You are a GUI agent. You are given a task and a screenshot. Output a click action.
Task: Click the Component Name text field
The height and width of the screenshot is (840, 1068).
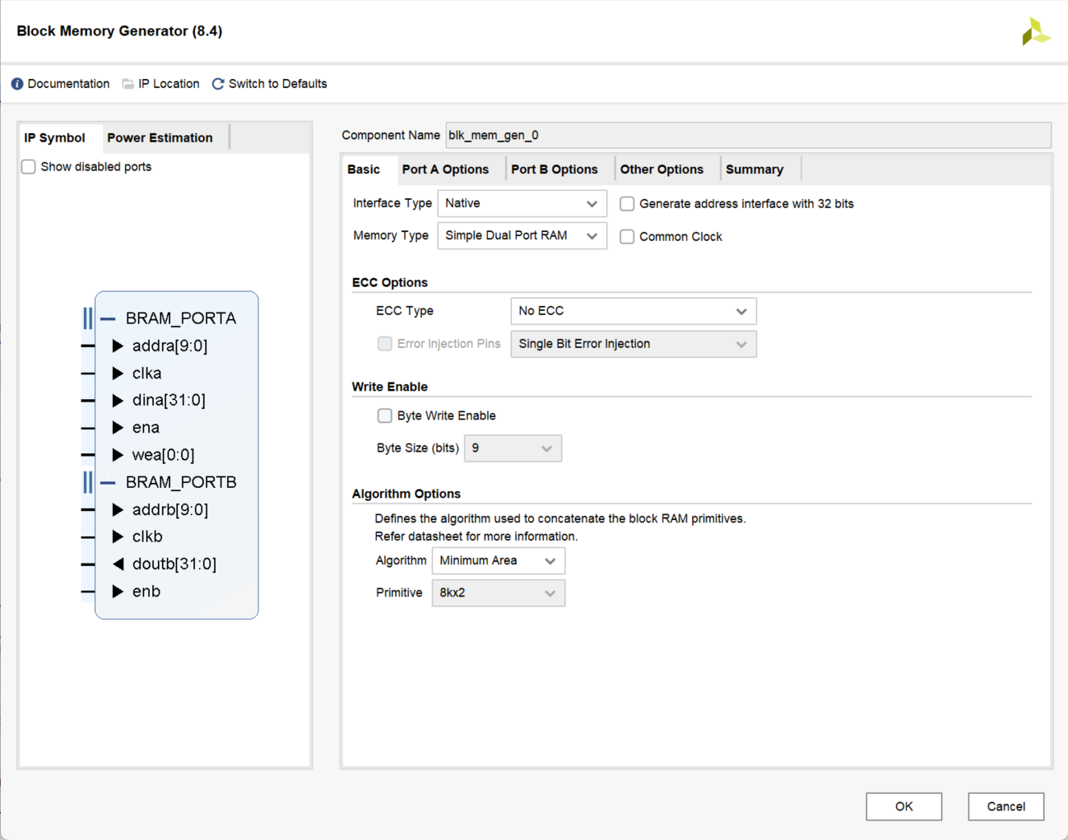[x=747, y=135]
